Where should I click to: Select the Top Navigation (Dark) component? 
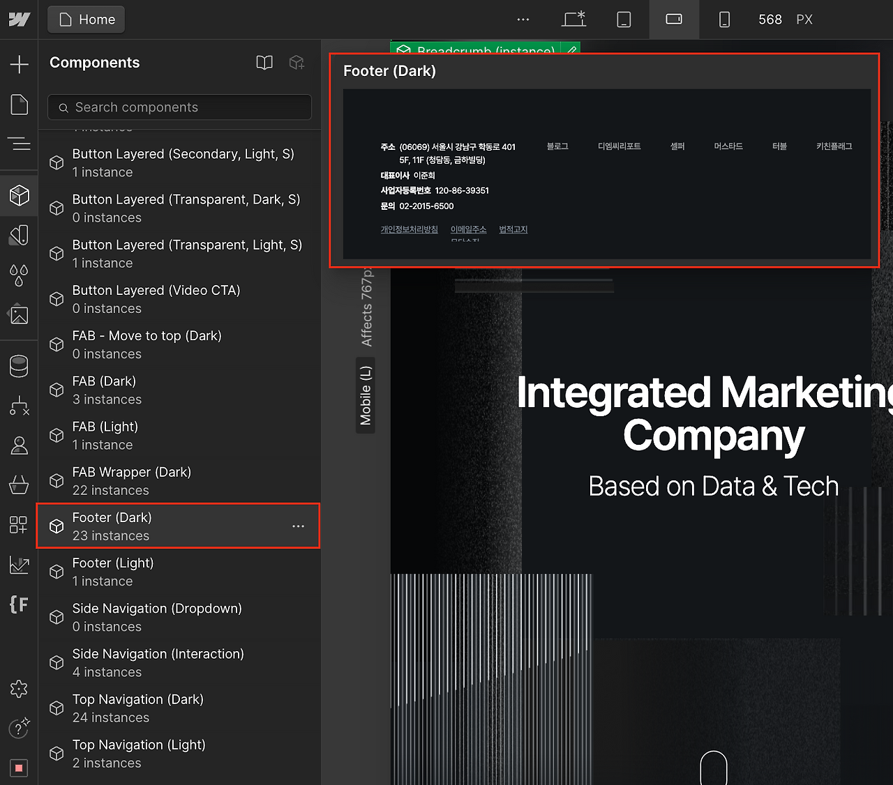(x=138, y=708)
